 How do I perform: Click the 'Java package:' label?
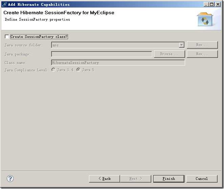(18, 54)
